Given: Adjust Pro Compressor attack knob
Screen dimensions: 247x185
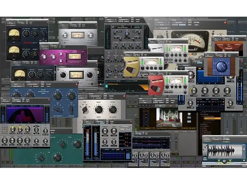Looking at the screenshot, I should pyautogui.click(x=205, y=90).
